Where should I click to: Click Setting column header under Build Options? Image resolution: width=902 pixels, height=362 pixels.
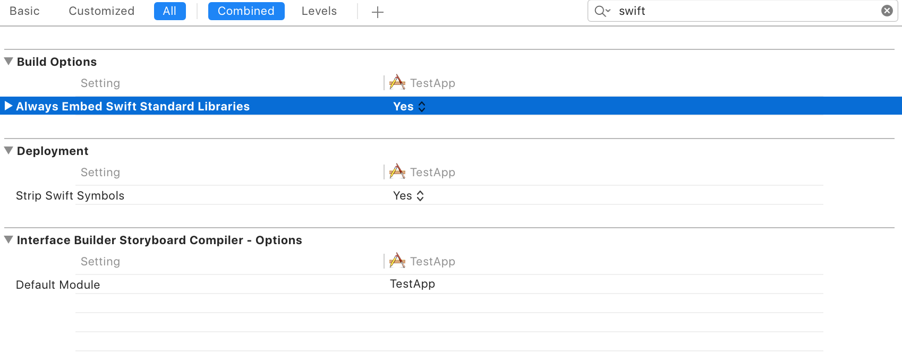[x=100, y=83]
